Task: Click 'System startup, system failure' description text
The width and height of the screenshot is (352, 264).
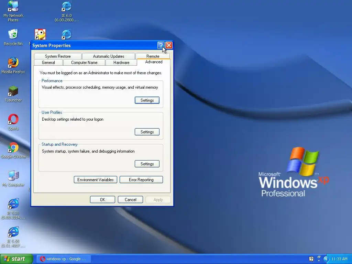Action: point(88,151)
